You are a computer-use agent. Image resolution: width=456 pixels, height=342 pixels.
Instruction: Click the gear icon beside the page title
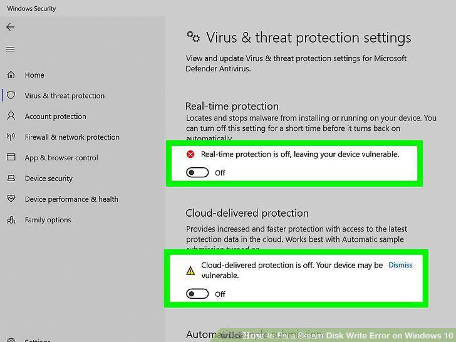click(x=193, y=36)
